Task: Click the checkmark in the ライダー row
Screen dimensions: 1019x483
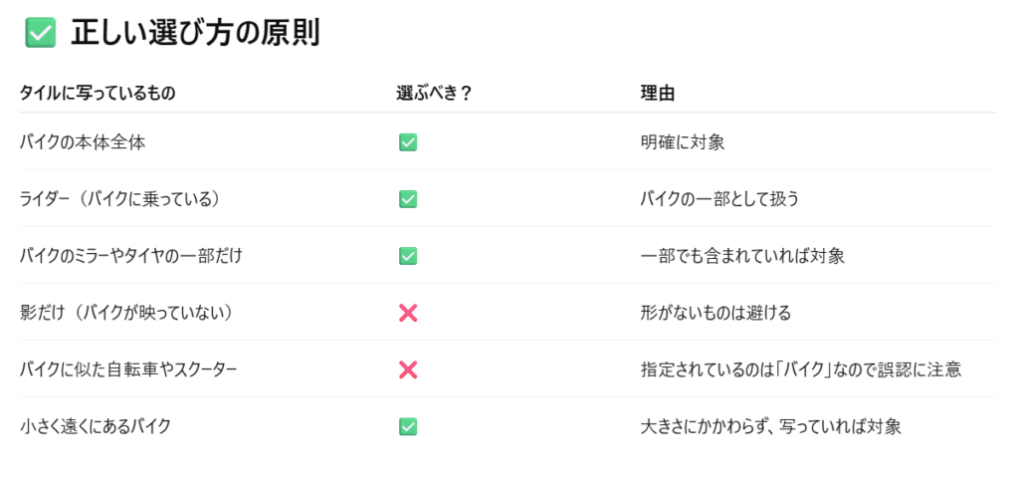Action: point(407,199)
